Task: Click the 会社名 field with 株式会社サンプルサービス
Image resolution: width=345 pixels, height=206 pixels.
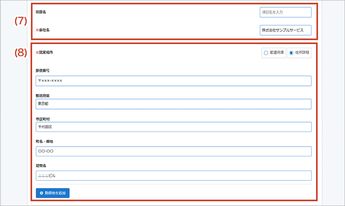Action: (286, 31)
